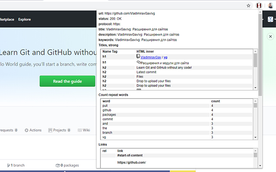276x172 pixels.
Task: Click the status 200: OK line
Action: pos(110,18)
